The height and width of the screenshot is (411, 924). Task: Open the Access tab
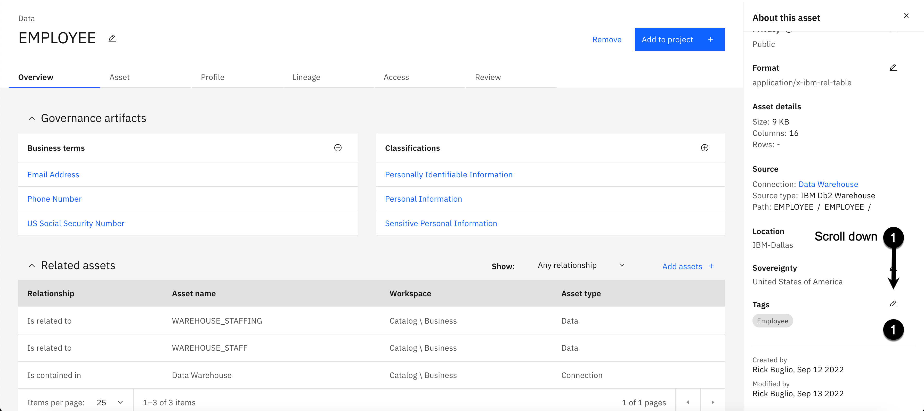click(x=396, y=77)
